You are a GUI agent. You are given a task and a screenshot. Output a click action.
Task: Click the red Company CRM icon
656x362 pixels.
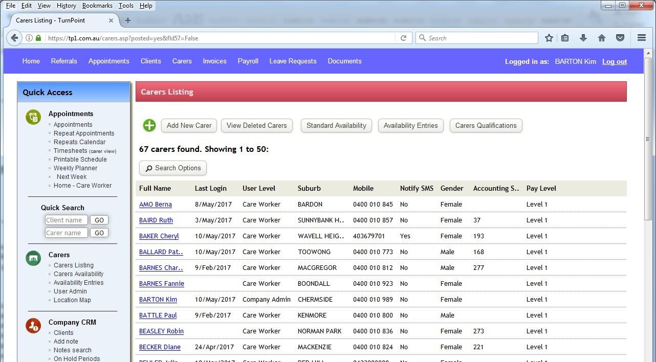pos(33,325)
